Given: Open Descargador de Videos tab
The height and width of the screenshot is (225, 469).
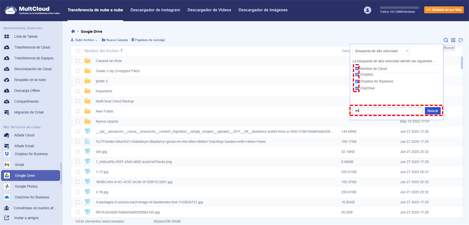Looking at the screenshot, I should tap(209, 10).
